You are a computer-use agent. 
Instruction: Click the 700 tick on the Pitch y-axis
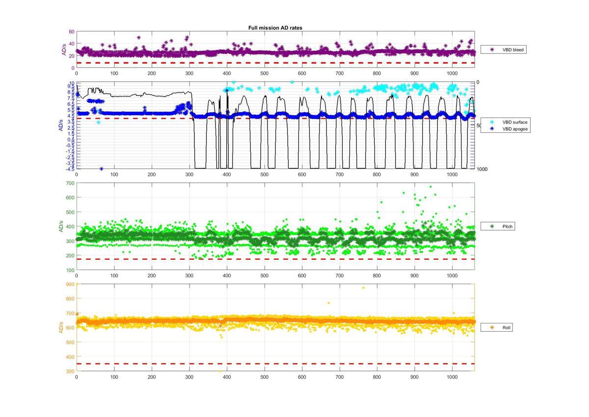click(x=70, y=183)
